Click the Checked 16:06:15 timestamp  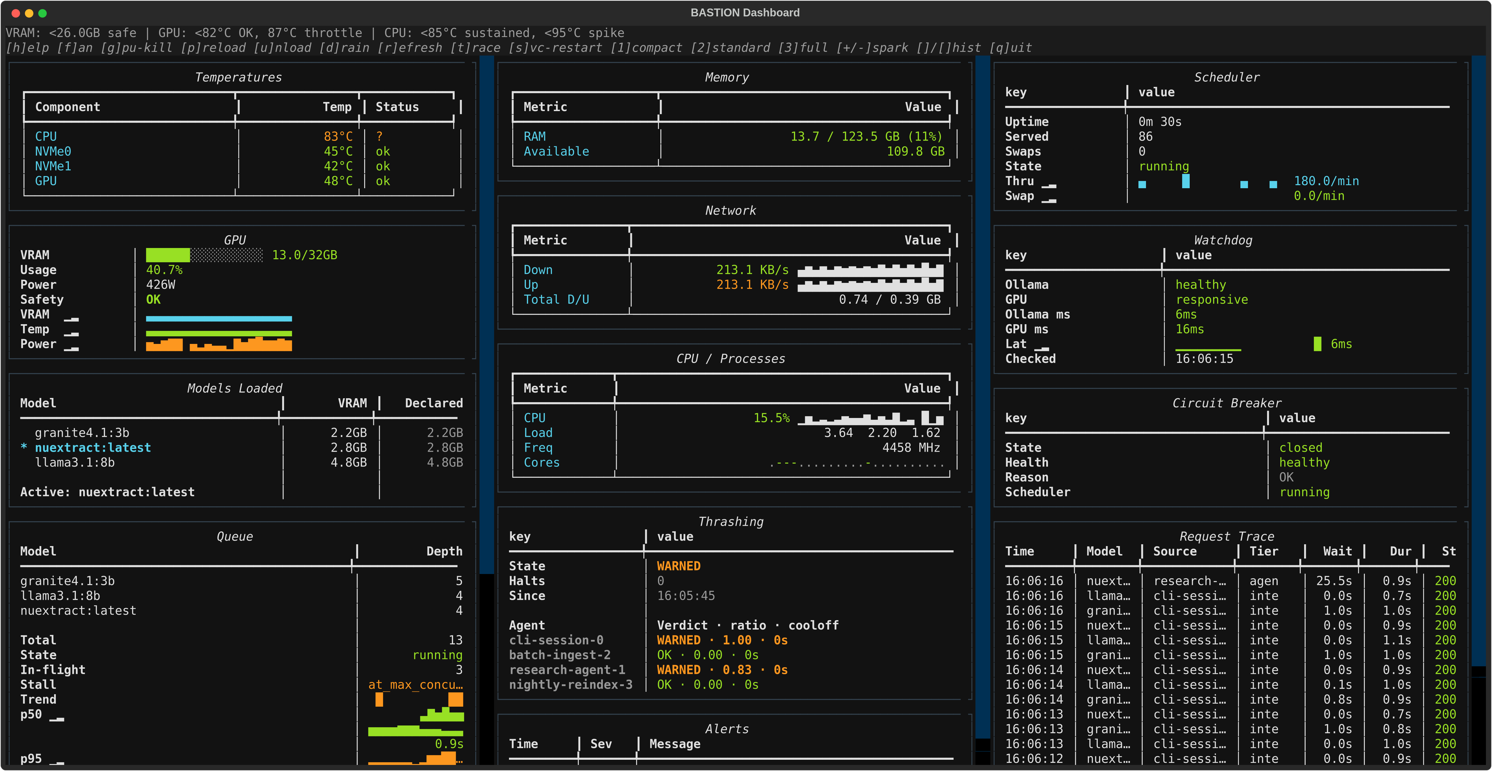1204,358
